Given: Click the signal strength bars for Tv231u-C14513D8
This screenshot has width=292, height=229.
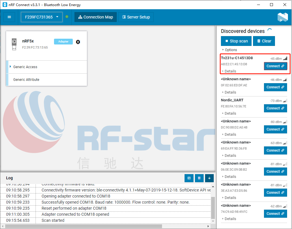Looking at the screenshot, I should coord(285,58).
